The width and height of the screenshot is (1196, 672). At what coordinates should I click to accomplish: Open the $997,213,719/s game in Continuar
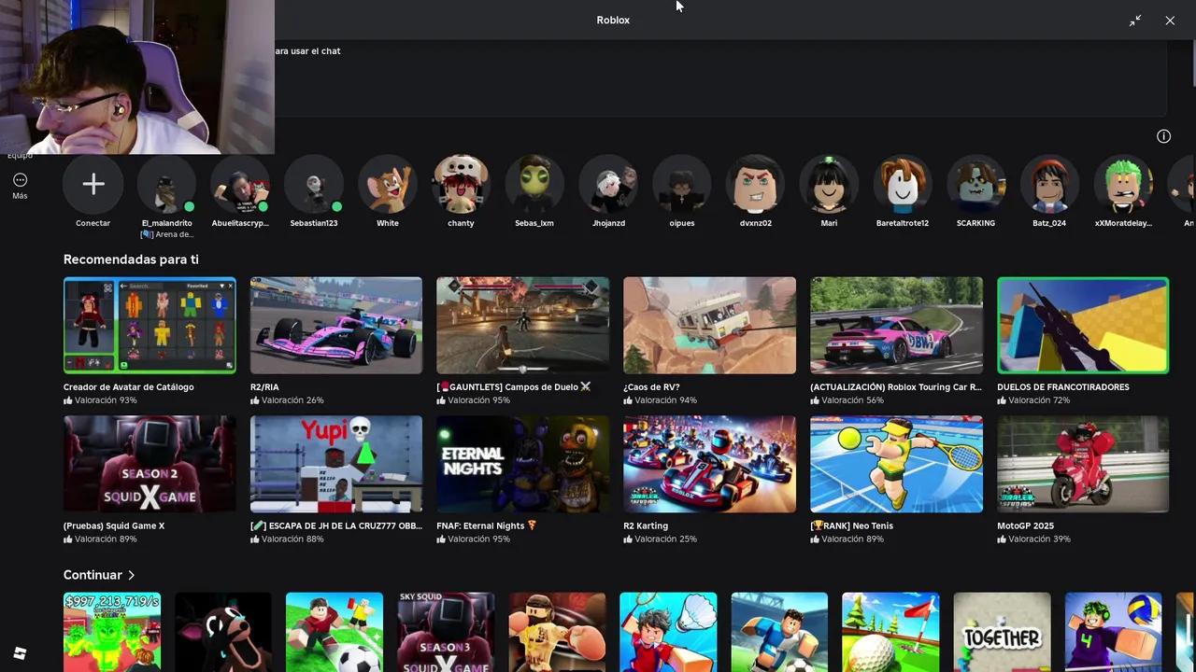click(112, 632)
